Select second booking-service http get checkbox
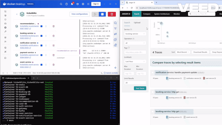The height and width of the screenshot is (125, 222). click(153, 112)
